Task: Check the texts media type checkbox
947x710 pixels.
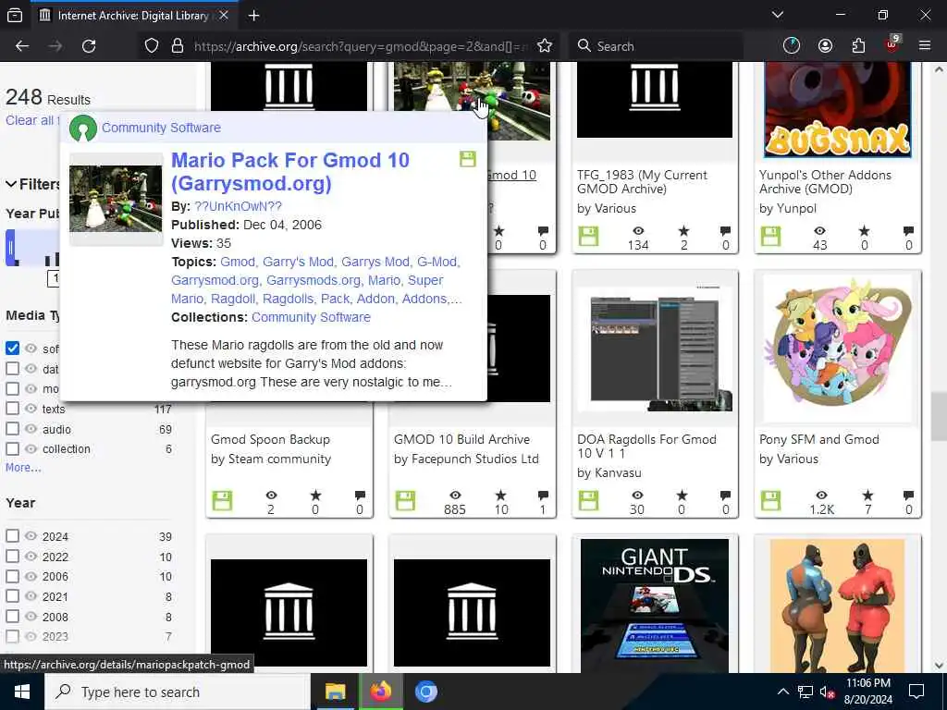Action: pos(12,409)
